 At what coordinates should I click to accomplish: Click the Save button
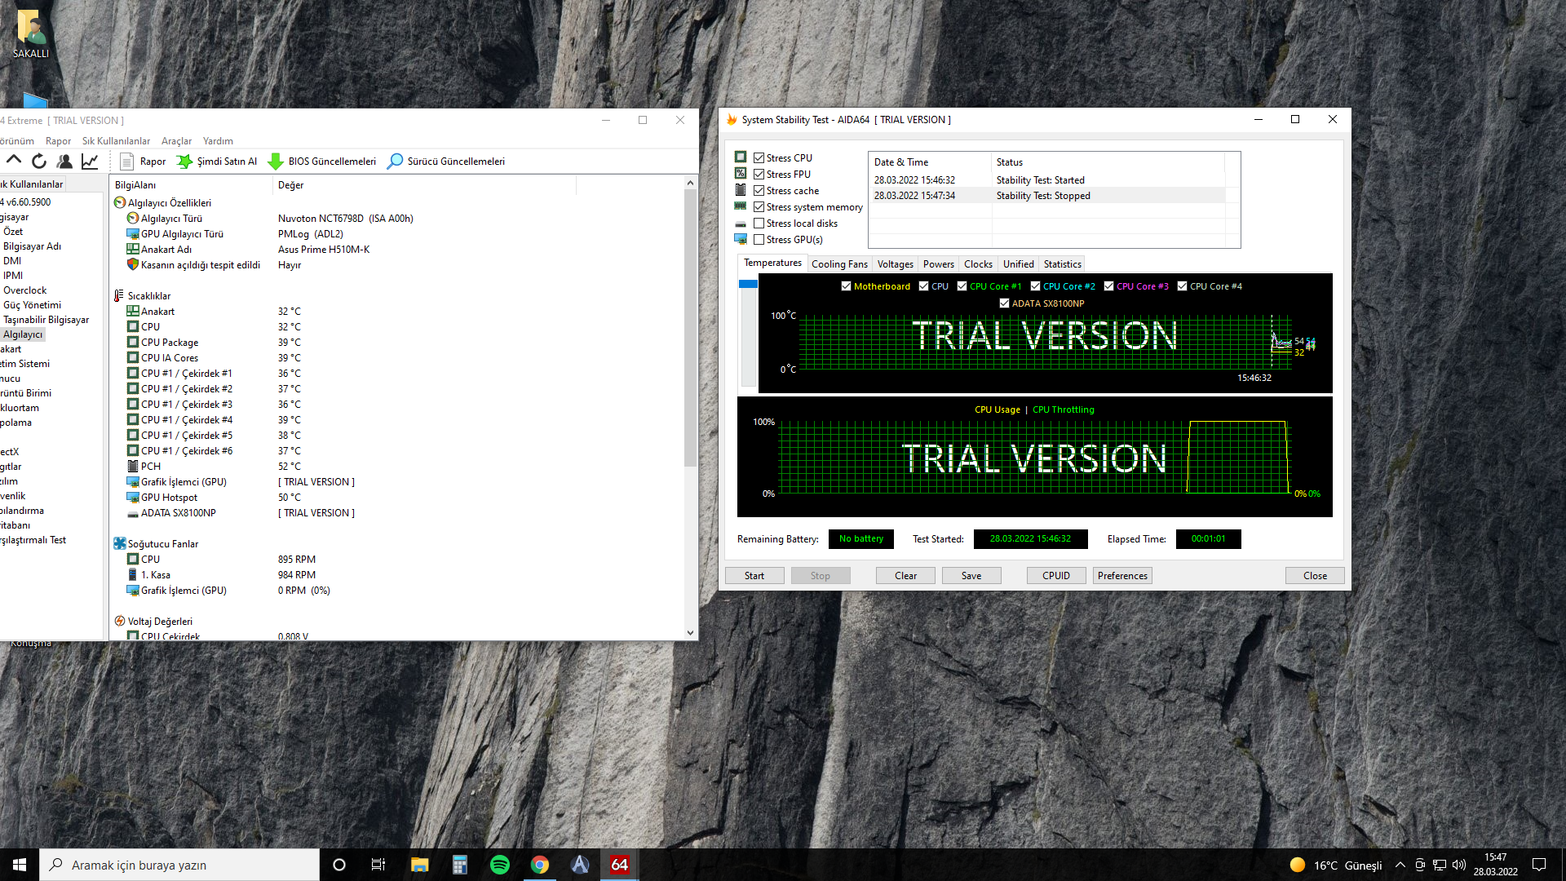point(971,576)
